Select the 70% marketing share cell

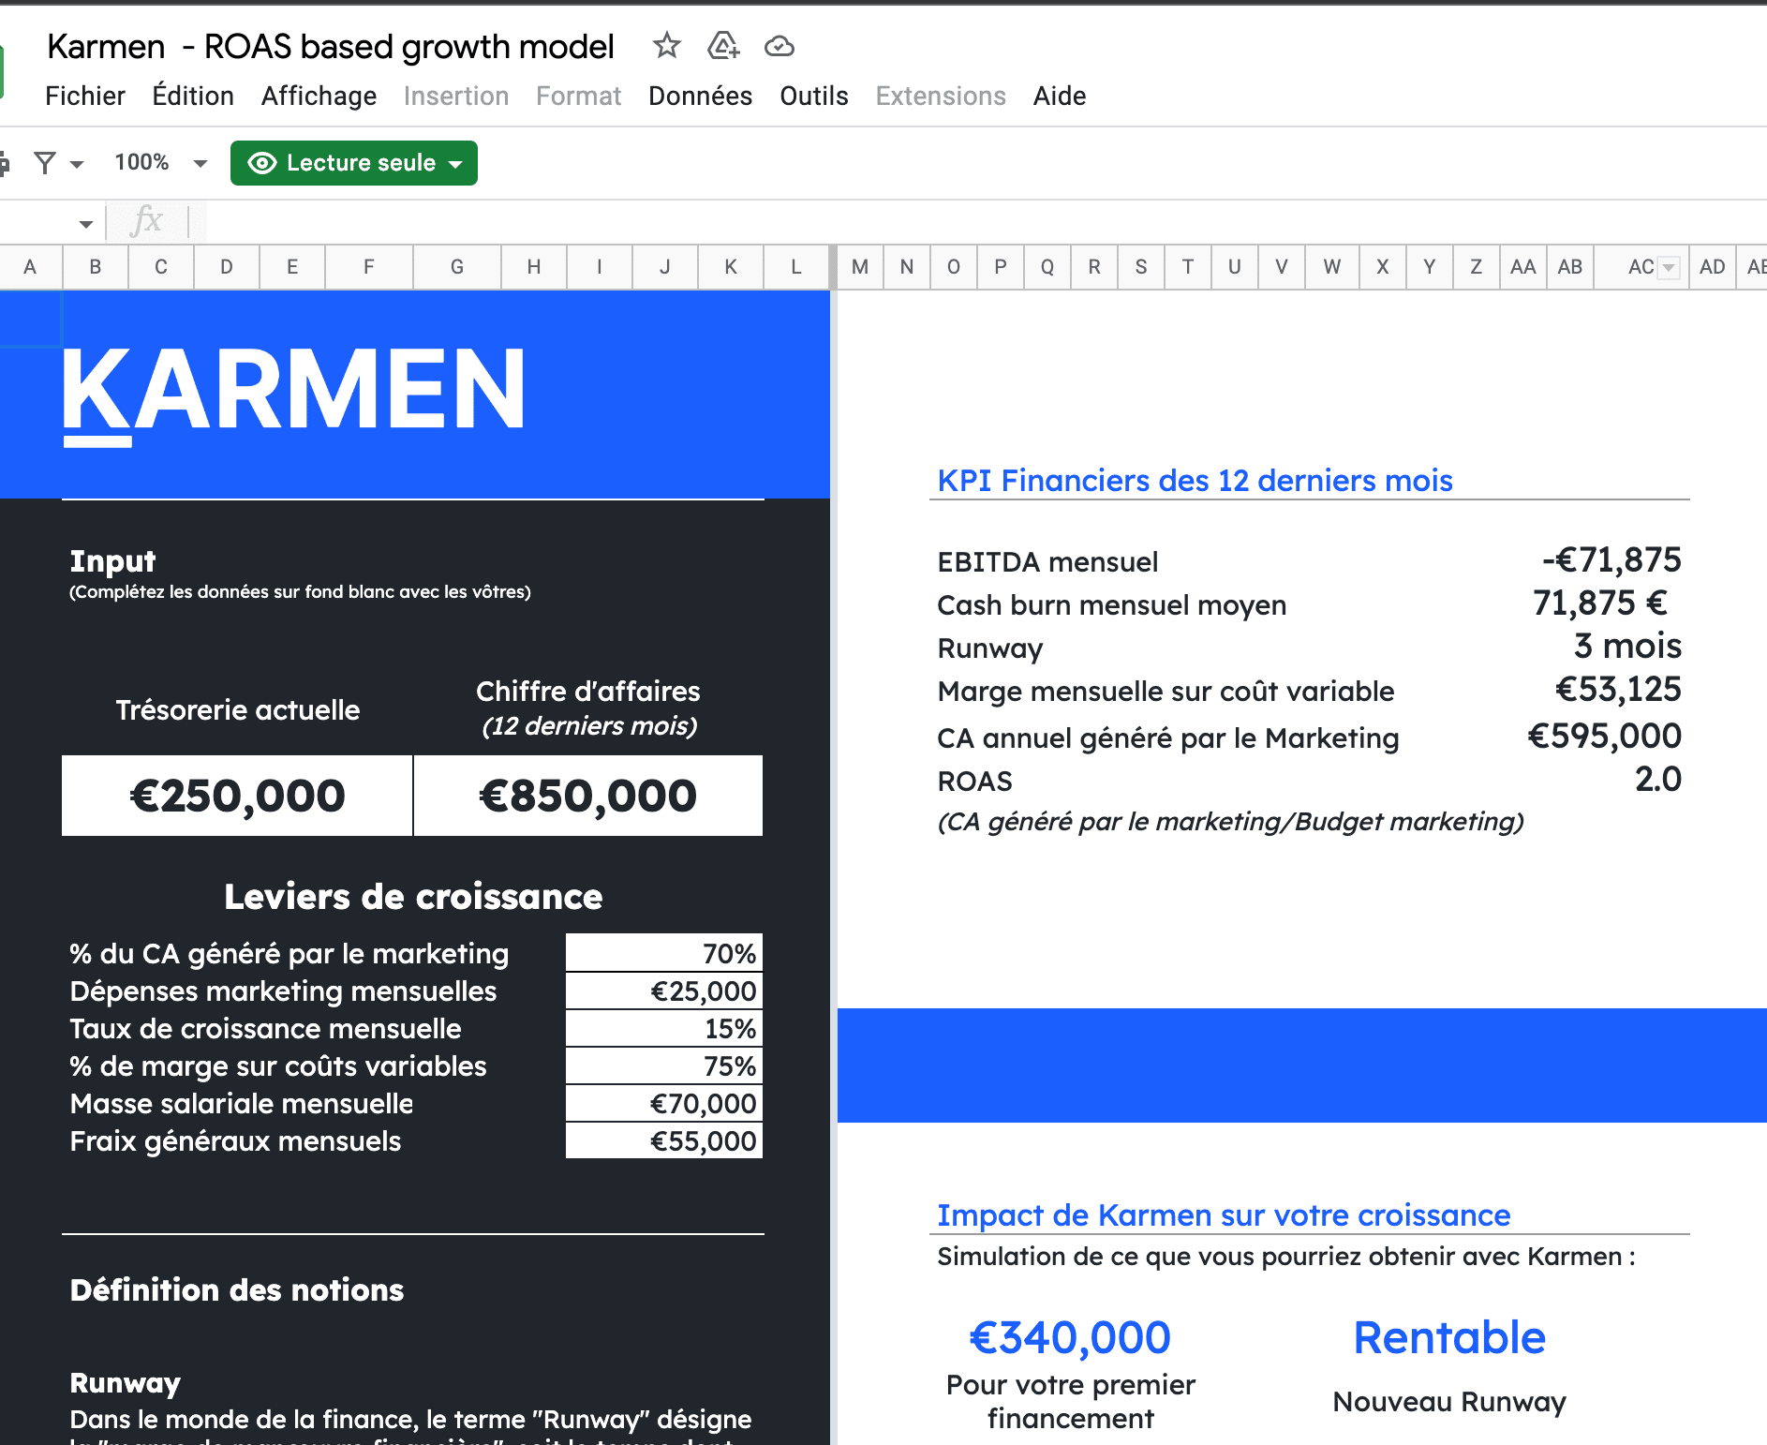click(664, 953)
